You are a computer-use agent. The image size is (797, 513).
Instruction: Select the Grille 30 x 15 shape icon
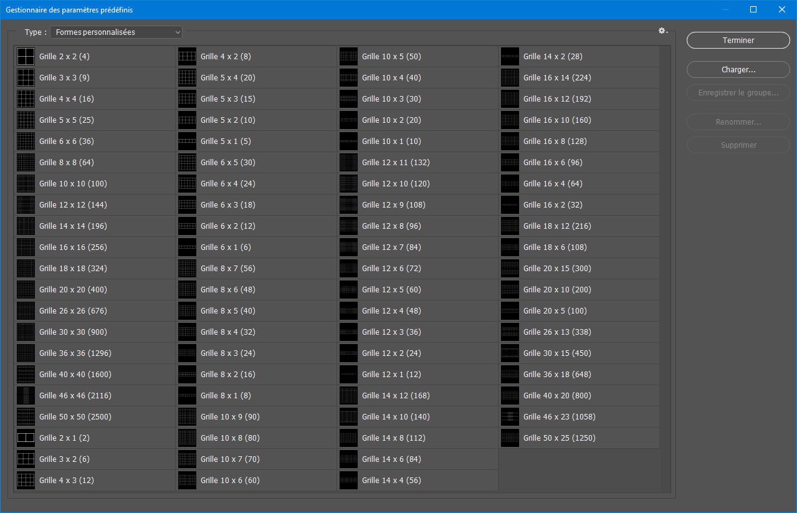(510, 353)
